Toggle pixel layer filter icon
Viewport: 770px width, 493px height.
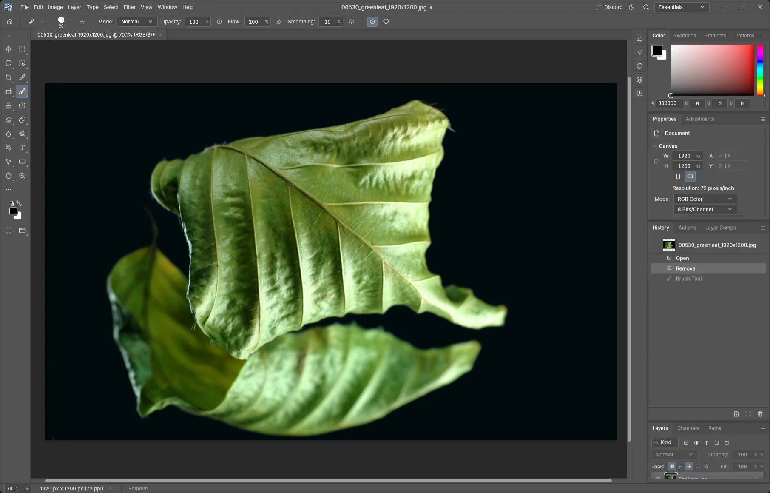[686, 442]
